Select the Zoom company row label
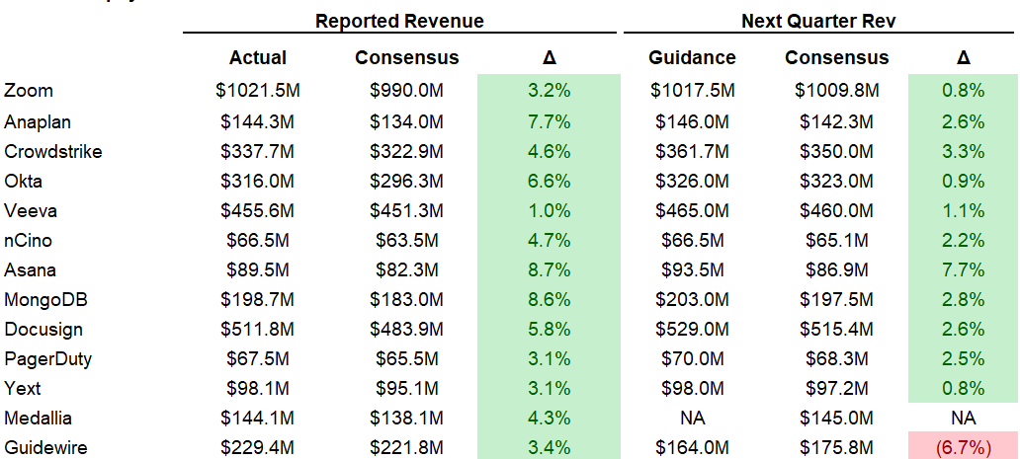This screenshot has width=1020, height=459. (29, 90)
